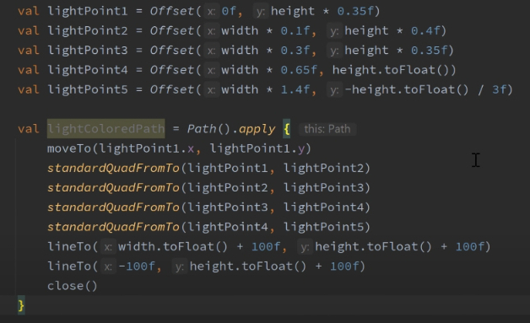
Task: Click standardQuadFromTo call ending with lightPoint5
Action: (x=209, y=227)
